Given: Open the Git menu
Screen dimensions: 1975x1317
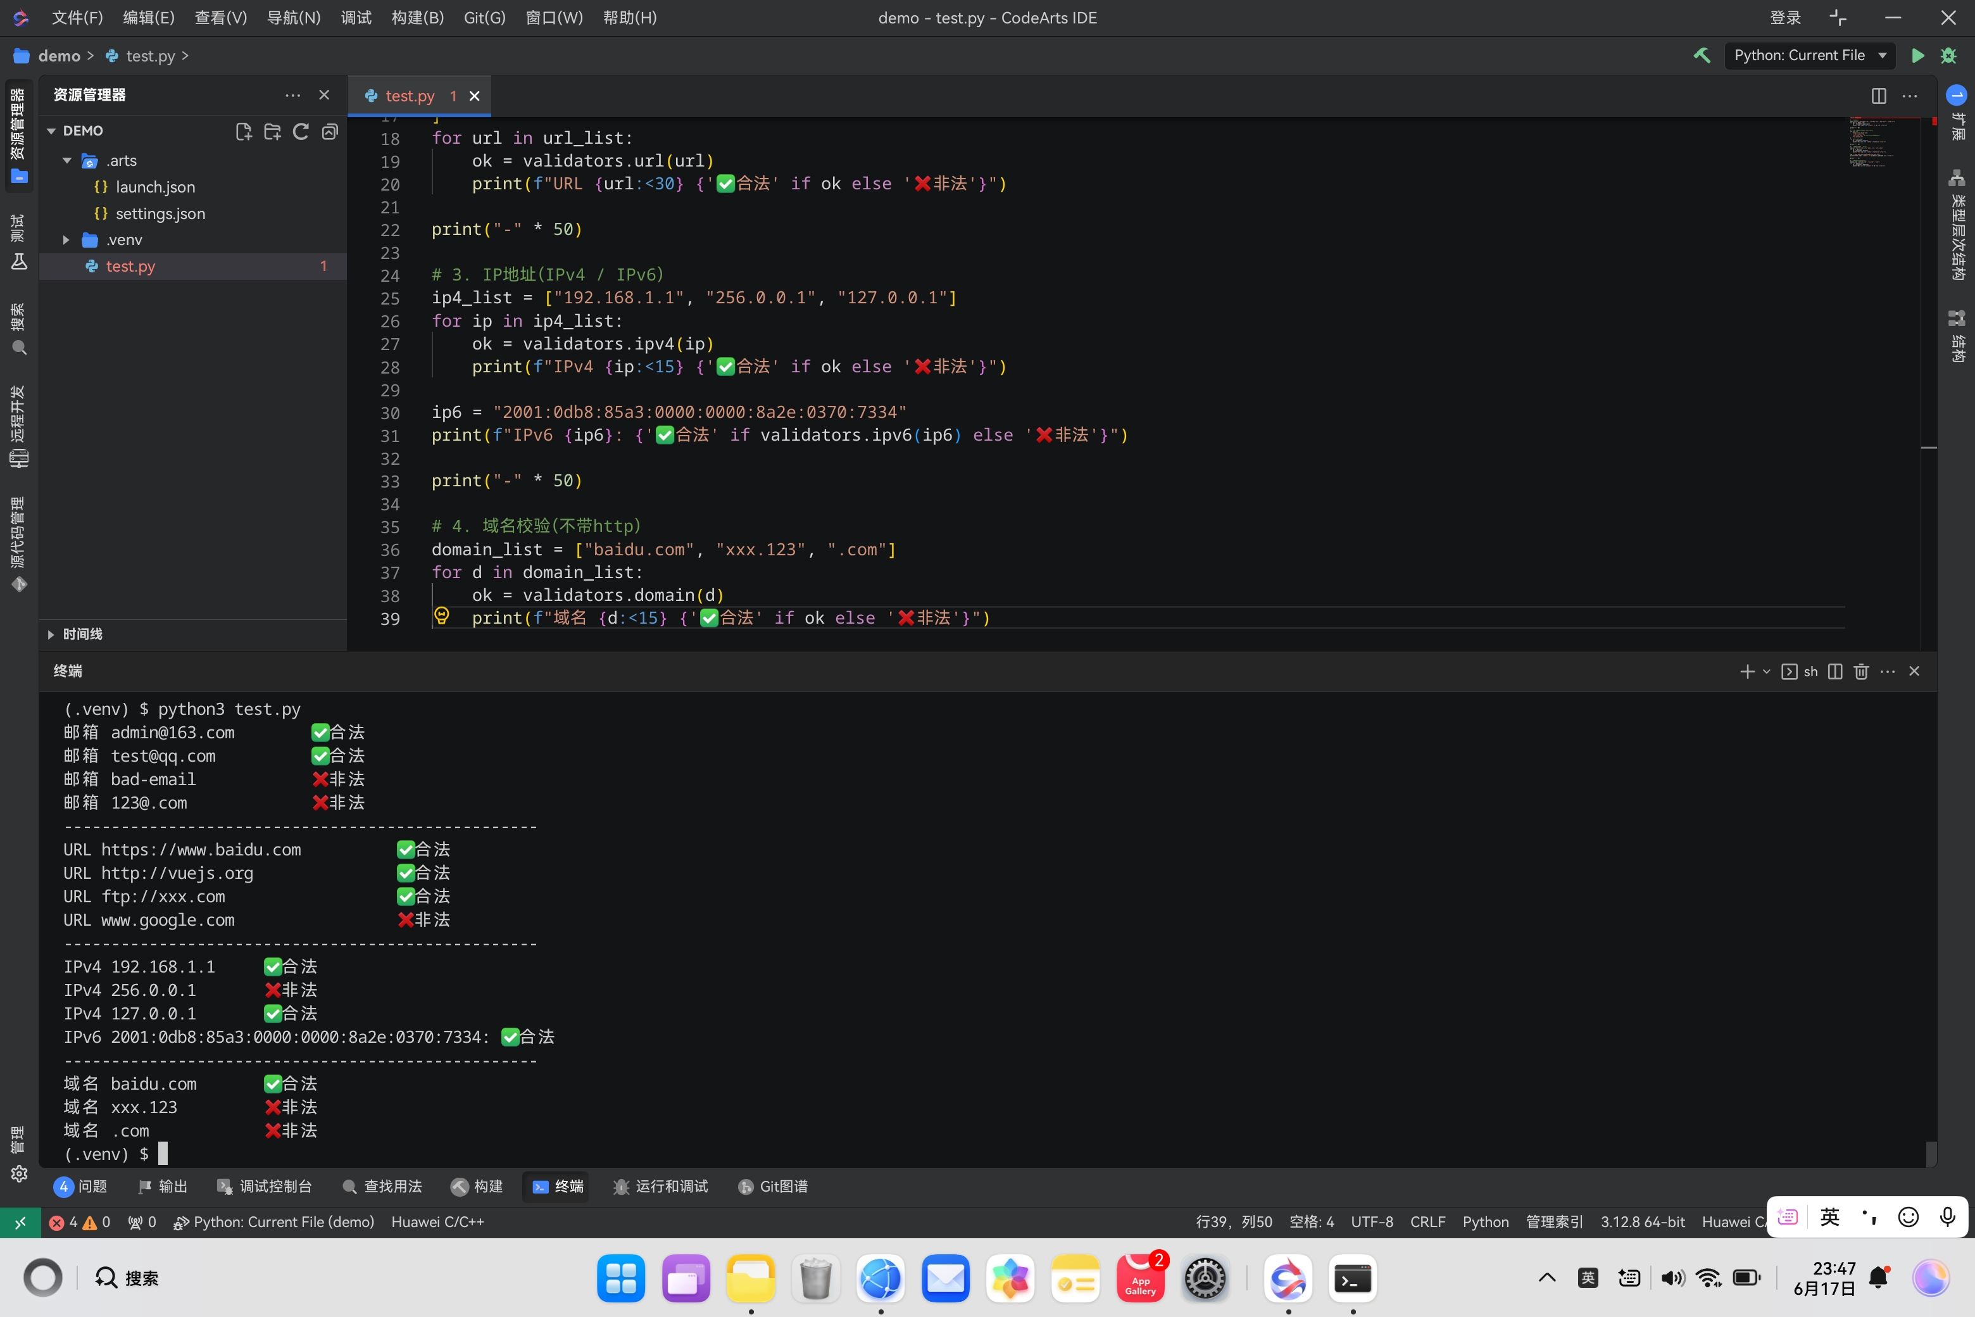Looking at the screenshot, I should (x=484, y=18).
